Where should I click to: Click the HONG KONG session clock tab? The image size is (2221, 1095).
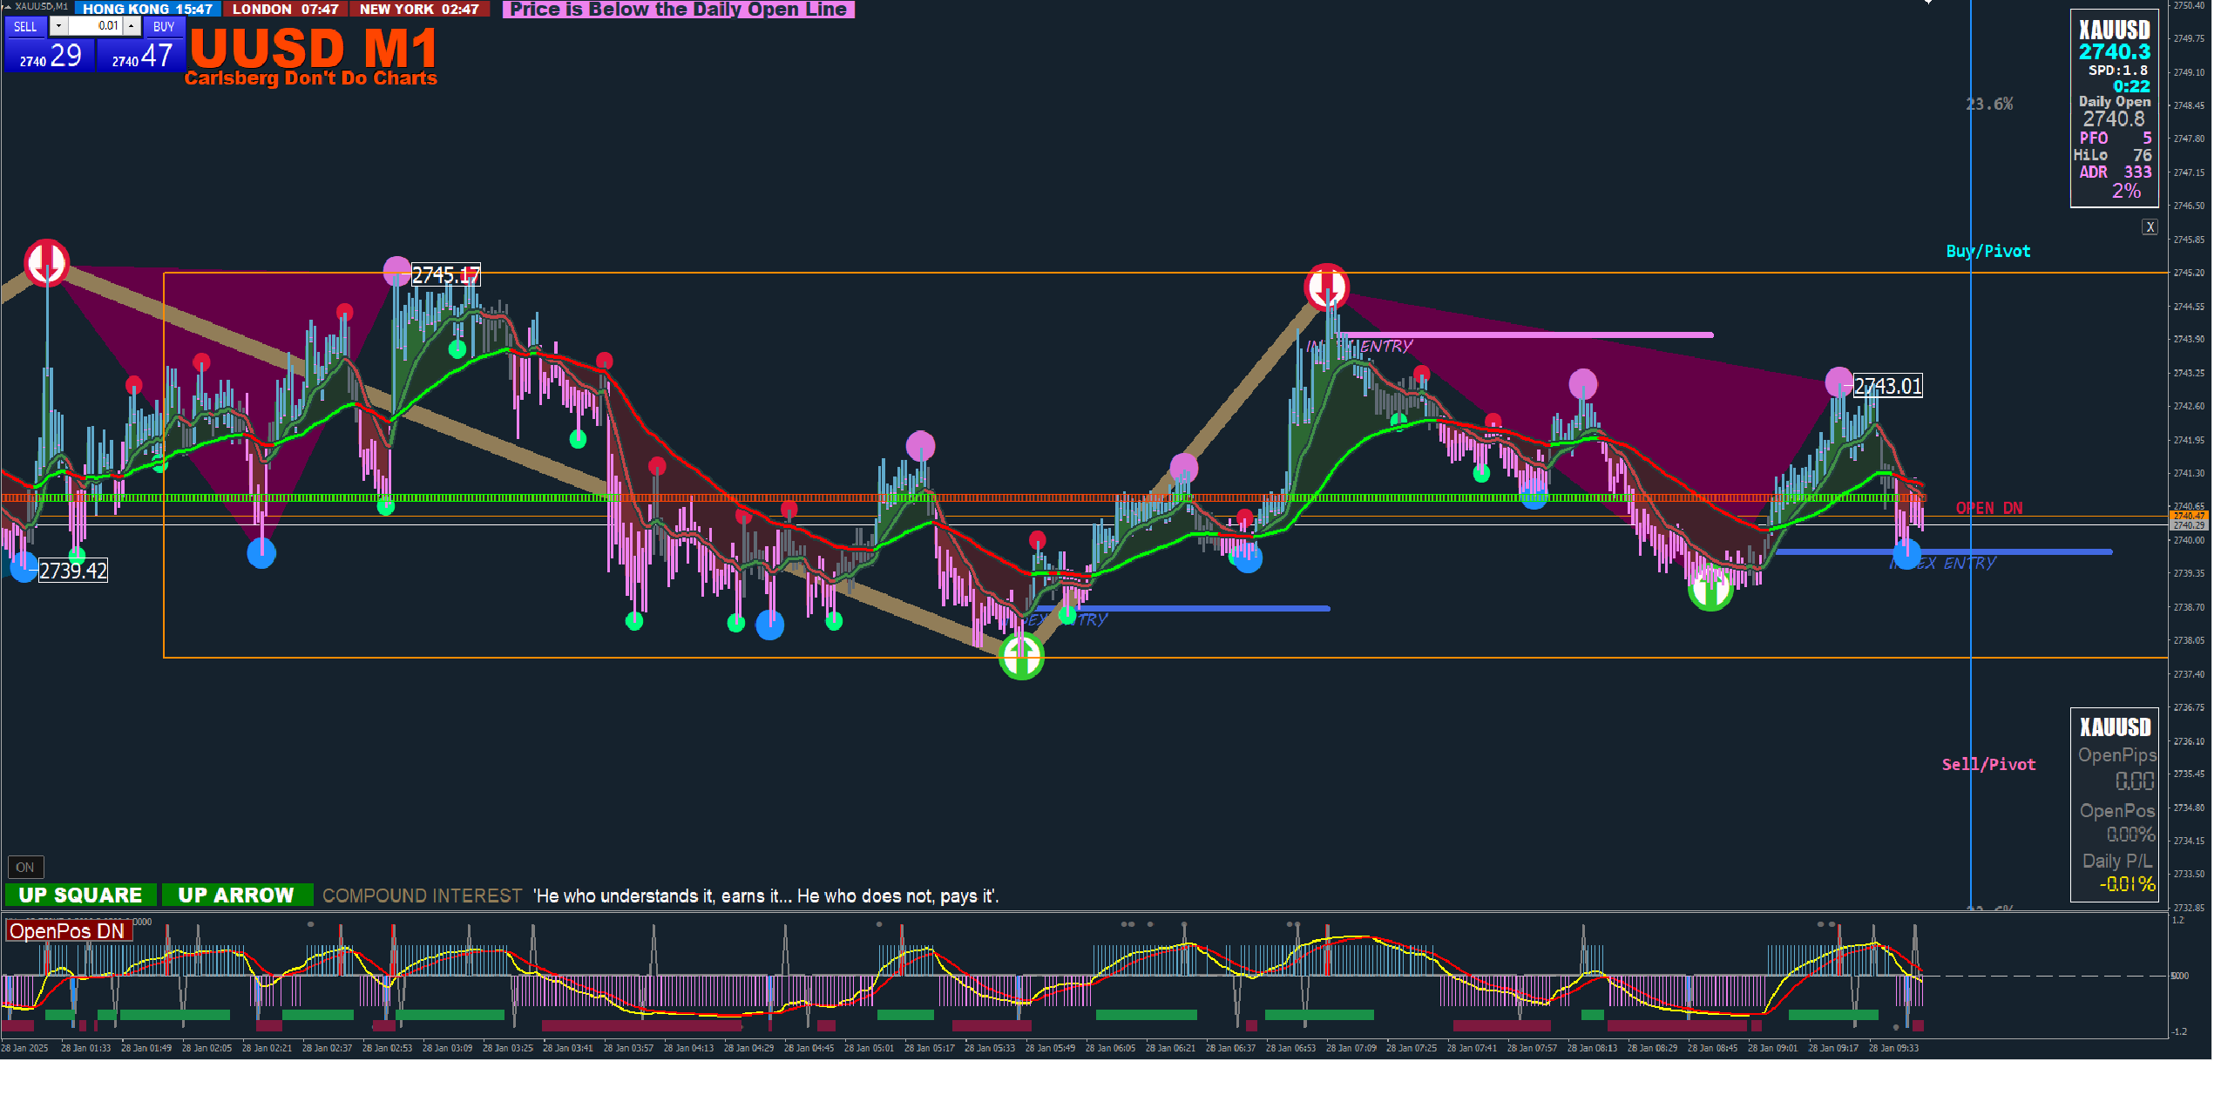pyautogui.click(x=147, y=9)
